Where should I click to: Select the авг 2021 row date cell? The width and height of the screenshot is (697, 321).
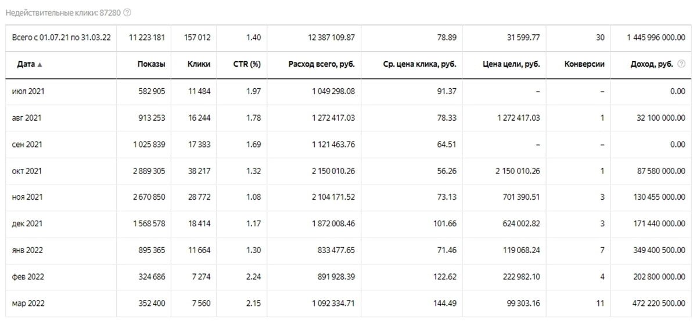coord(27,118)
